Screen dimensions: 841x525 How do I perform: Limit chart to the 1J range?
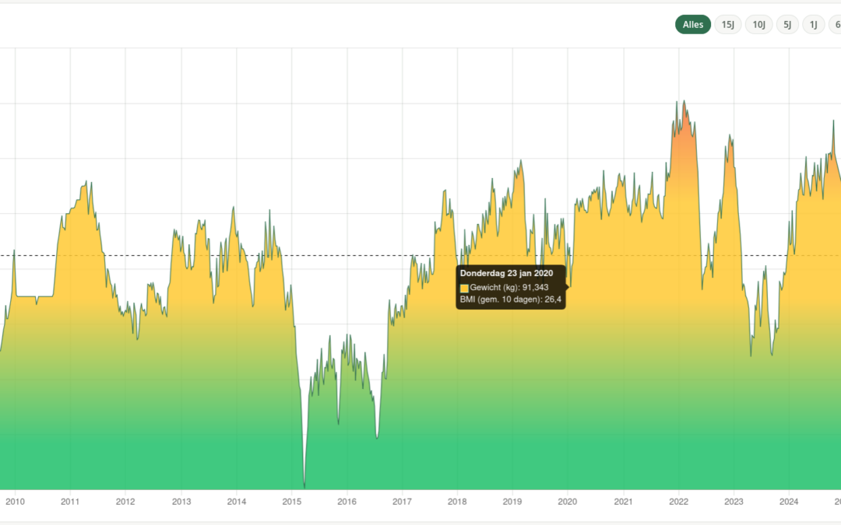coord(814,25)
